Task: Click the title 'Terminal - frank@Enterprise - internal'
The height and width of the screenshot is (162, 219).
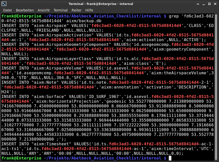Action: 101,4
